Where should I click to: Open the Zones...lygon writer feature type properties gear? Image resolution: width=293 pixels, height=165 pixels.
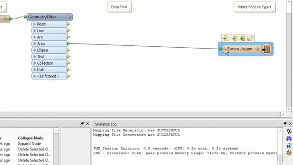(x=258, y=49)
